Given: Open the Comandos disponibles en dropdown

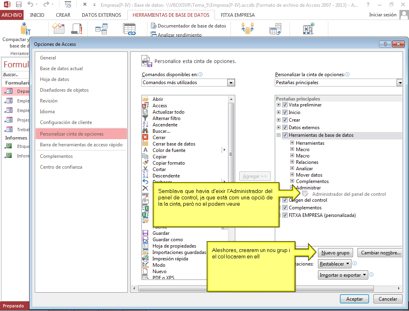Looking at the screenshot, I should coord(188,83).
